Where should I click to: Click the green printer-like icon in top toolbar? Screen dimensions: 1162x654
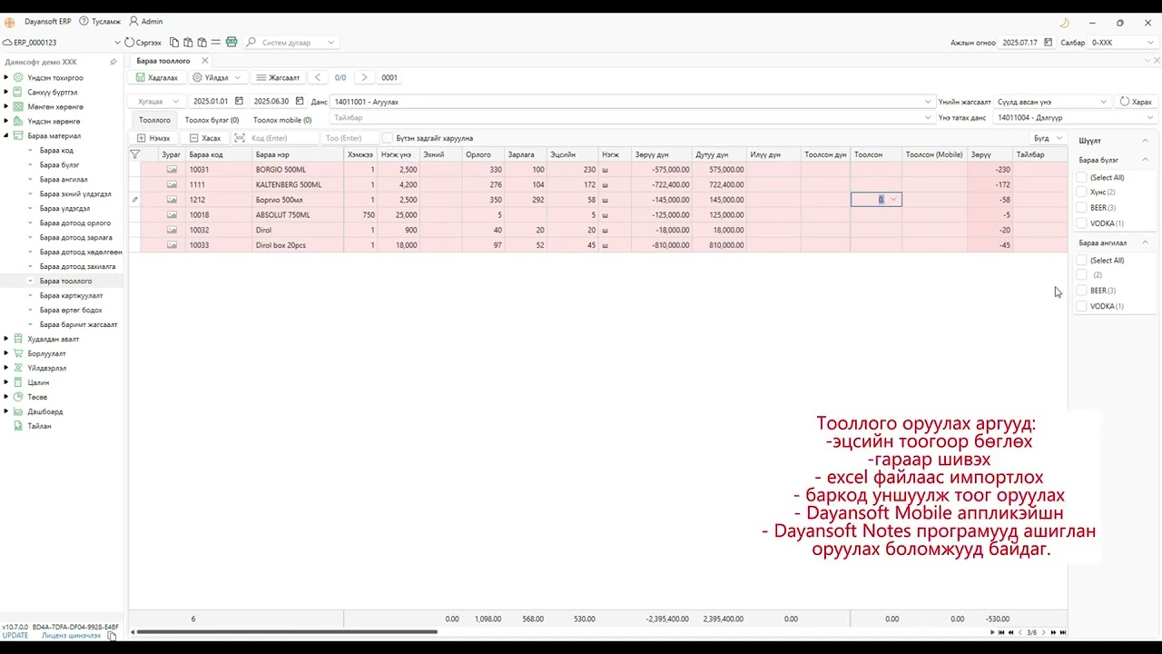[231, 43]
